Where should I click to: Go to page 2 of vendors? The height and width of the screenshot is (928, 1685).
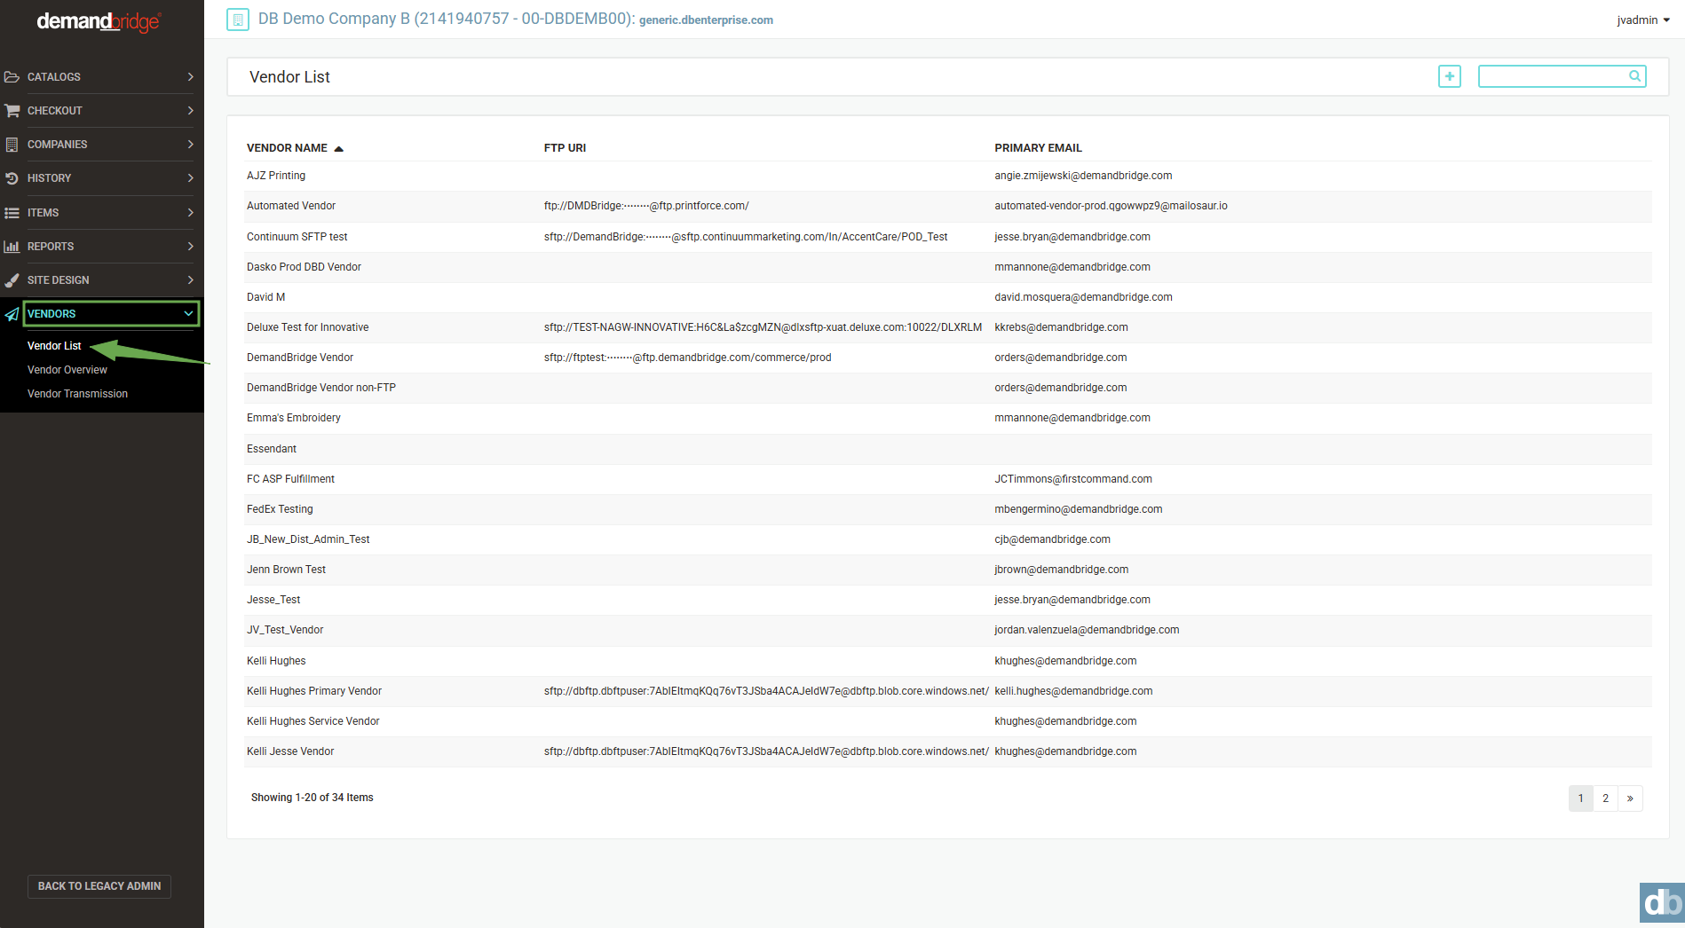pos(1605,798)
